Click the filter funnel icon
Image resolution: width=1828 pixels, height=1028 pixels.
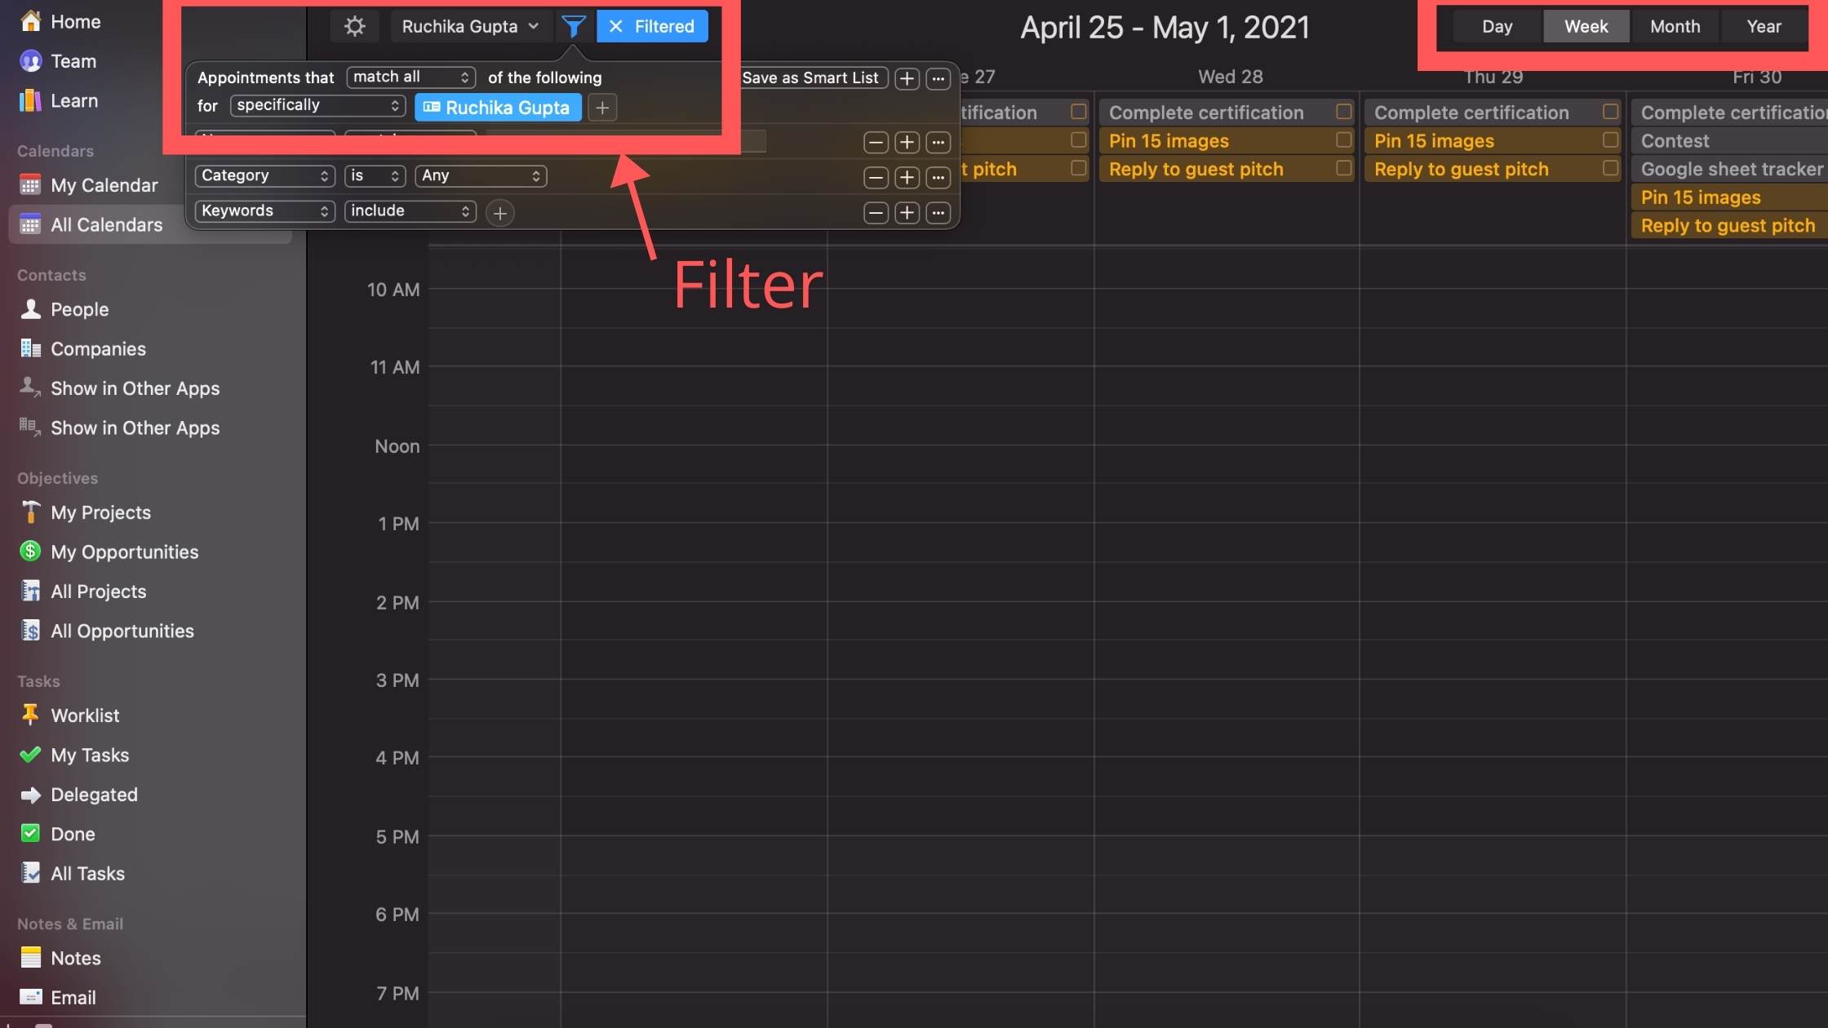pos(573,25)
